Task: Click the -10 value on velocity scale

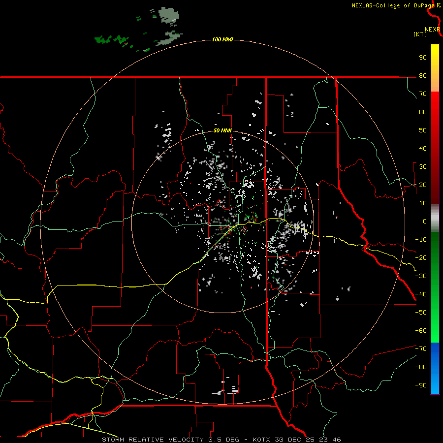Action: [421, 240]
